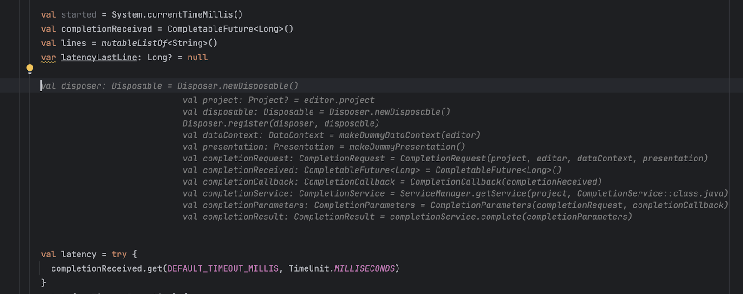Click 'makeDummyPresentation()' in suggested code
The width and height of the screenshot is (743, 294).
[407, 147]
